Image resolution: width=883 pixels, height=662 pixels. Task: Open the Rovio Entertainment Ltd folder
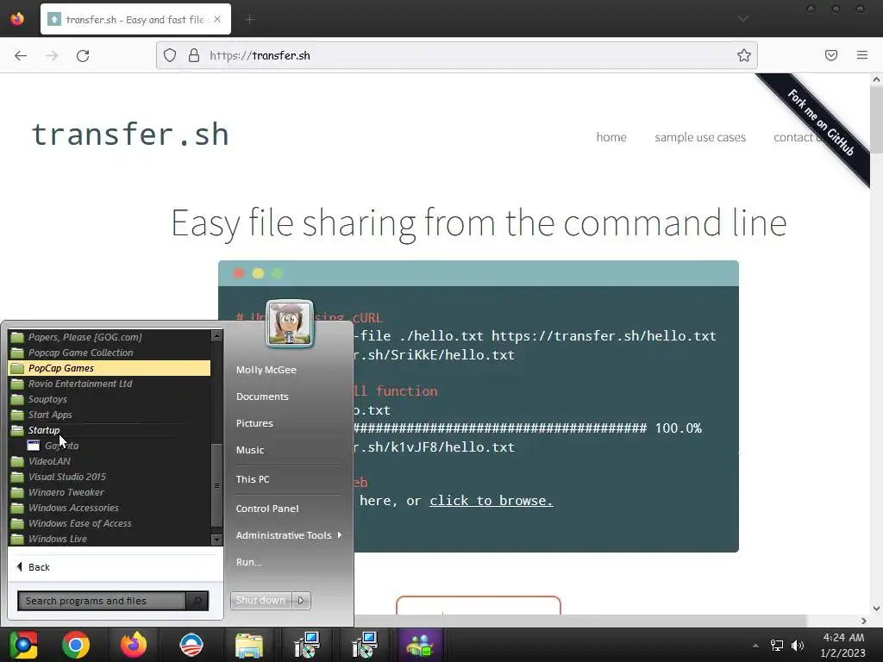[x=110, y=384]
